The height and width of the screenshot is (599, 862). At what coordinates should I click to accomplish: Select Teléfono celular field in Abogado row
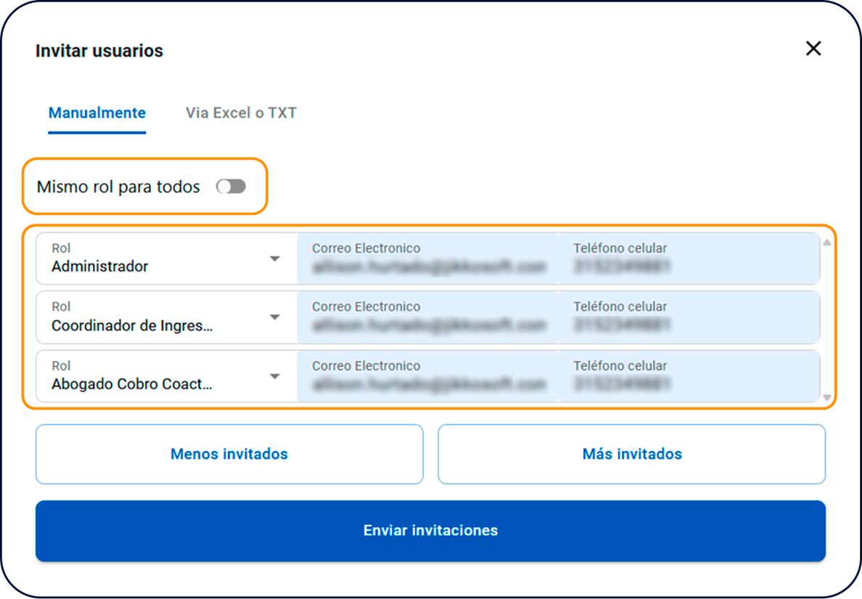click(689, 378)
